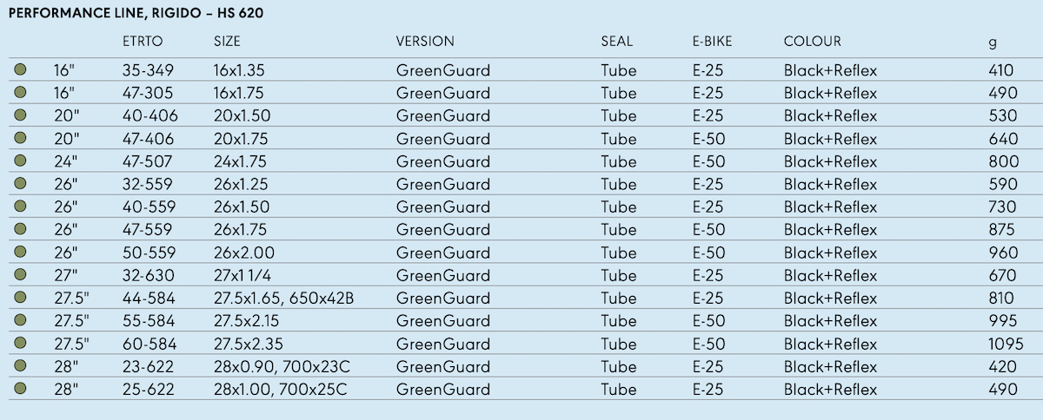The height and width of the screenshot is (420, 1043).
Task: Click the weight 'g' column header
Action: pos(993,42)
